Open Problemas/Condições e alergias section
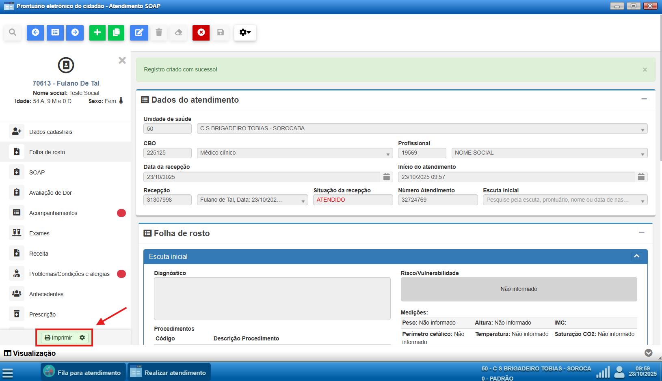This screenshot has width=662, height=381. [69, 274]
